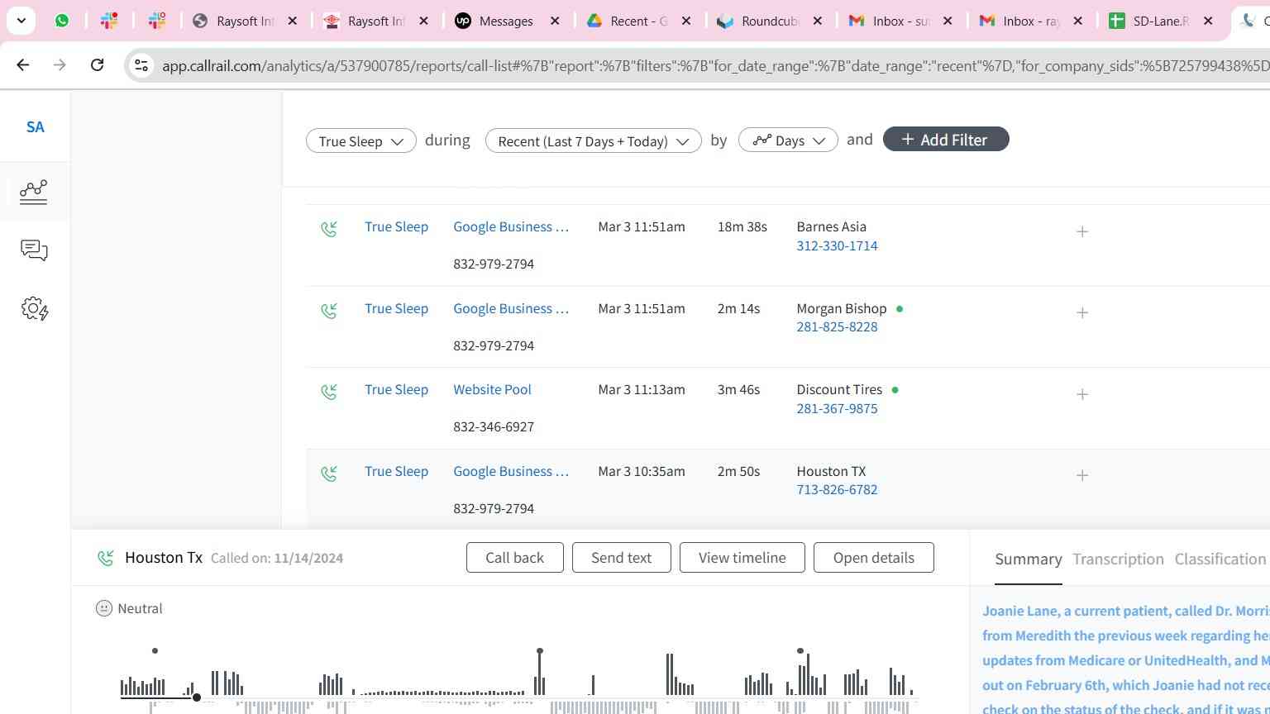Add tag plus icon on Morgan Bishop row
This screenshot has height=714, width=1270.
coord(1082,312)
